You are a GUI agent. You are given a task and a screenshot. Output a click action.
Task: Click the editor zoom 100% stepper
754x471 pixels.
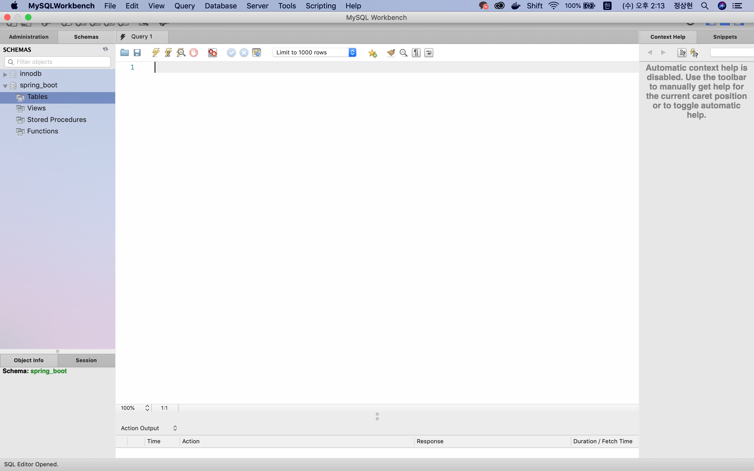pos(147,408)
